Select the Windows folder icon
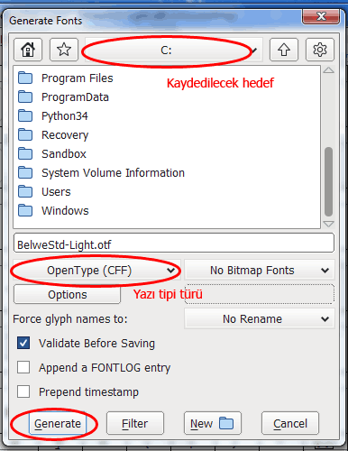The image size is (348, 451). pos(25,210)
